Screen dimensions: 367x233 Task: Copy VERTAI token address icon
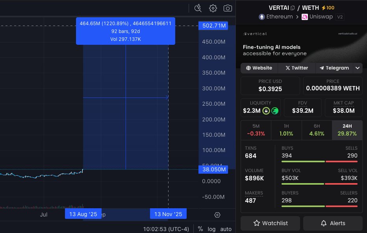[x=292, y=8]
